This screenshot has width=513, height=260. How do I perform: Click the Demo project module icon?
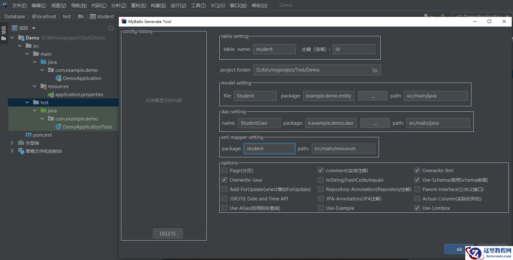[x=21, y=38]
